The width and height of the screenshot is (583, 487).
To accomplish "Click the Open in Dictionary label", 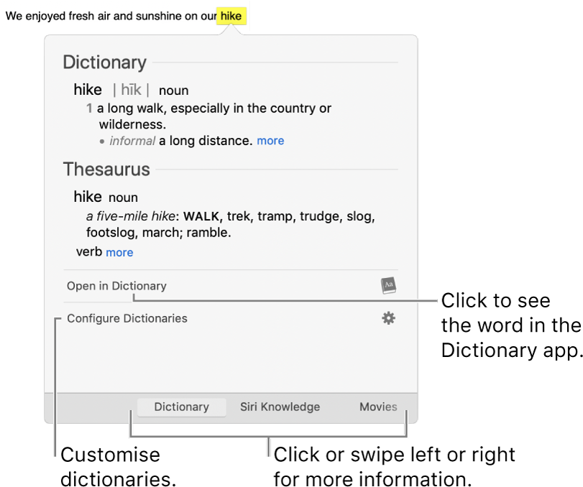I will [x=116, y=286].
